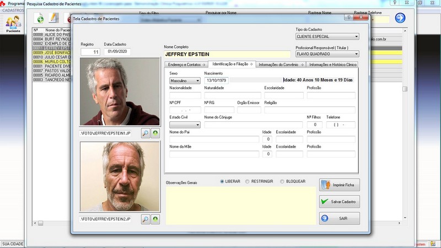Click the Paciente icon in the main window sidebar
The image size is (441, 248).
click(x=13, y=24)
